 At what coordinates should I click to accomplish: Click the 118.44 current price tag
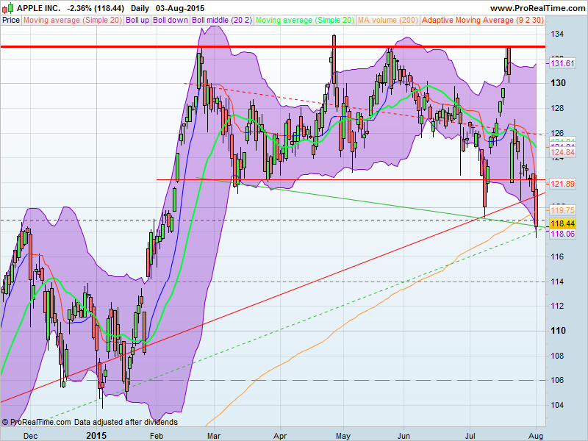(562, 223)
